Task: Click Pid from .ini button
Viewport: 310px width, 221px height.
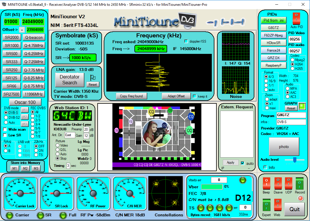Action: [273, 20]
